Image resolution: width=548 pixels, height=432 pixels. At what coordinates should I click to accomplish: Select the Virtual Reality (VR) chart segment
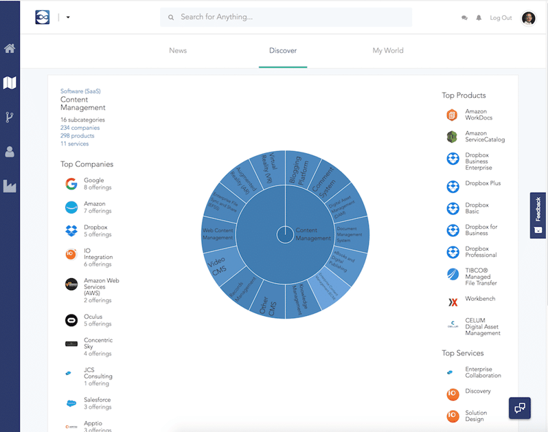click(270, 169)
